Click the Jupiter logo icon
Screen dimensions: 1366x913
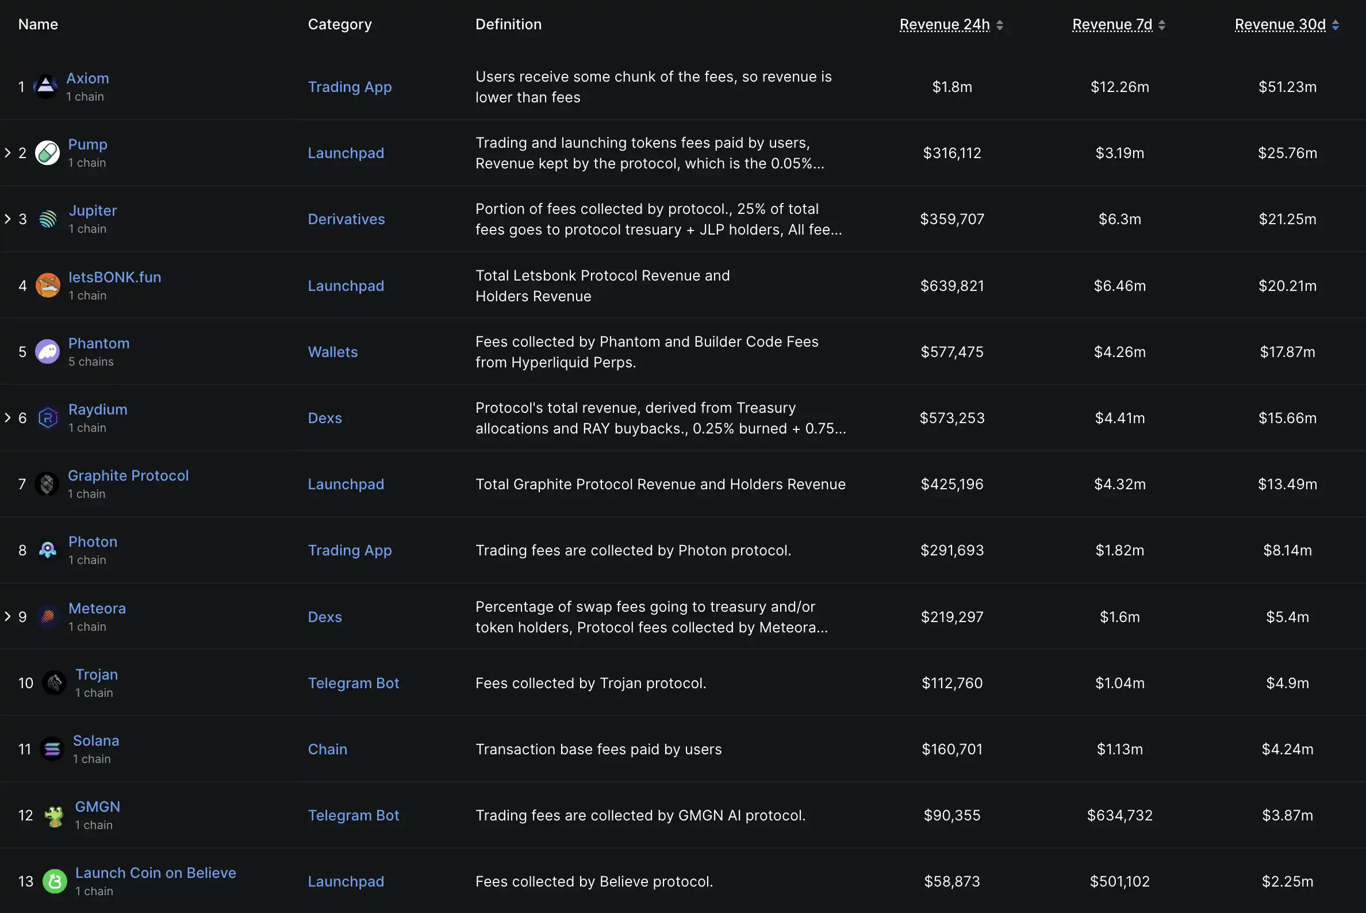pos(48,220)
